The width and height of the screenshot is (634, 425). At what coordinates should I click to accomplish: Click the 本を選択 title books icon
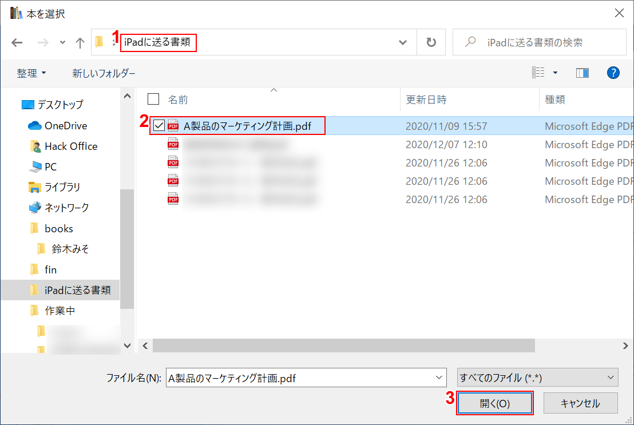16,13
